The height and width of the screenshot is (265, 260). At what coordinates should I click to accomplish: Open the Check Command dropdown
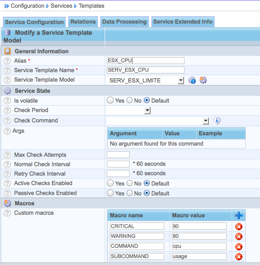206,121
